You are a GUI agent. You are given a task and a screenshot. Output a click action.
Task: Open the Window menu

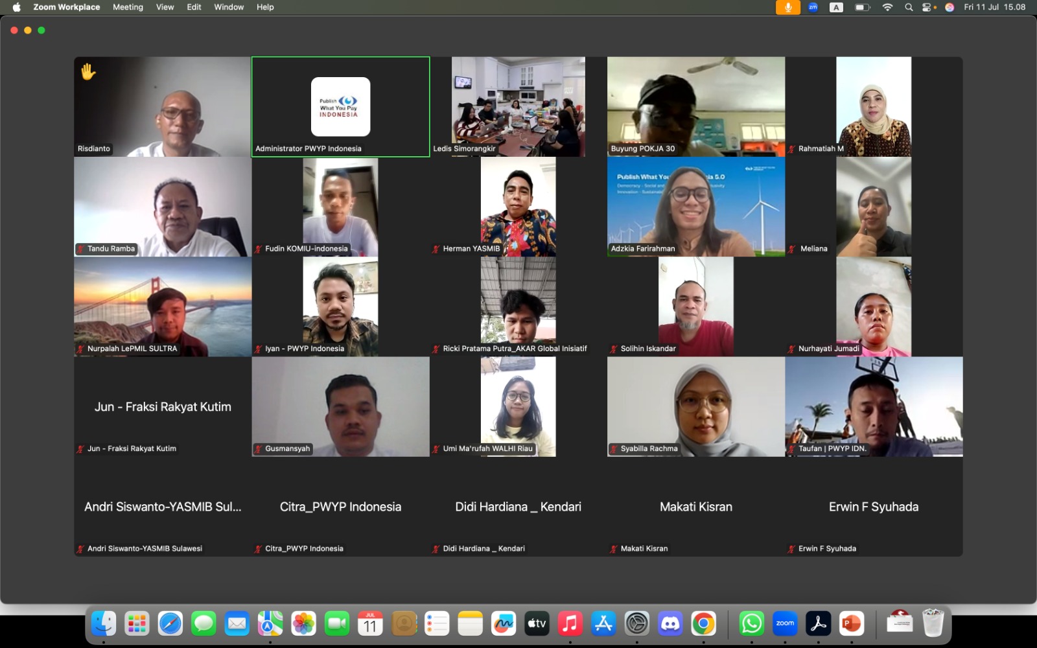coord(229,7)
